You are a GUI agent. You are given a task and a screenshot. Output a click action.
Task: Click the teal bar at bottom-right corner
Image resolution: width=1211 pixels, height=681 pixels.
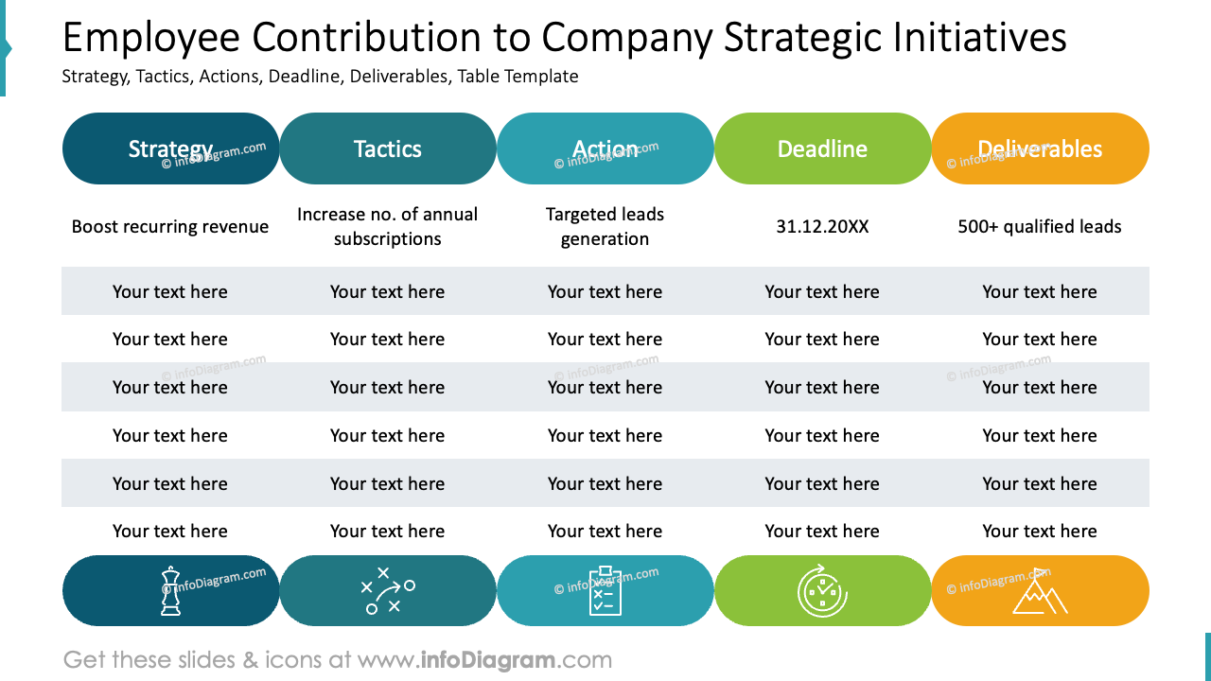click(1207, 656)
